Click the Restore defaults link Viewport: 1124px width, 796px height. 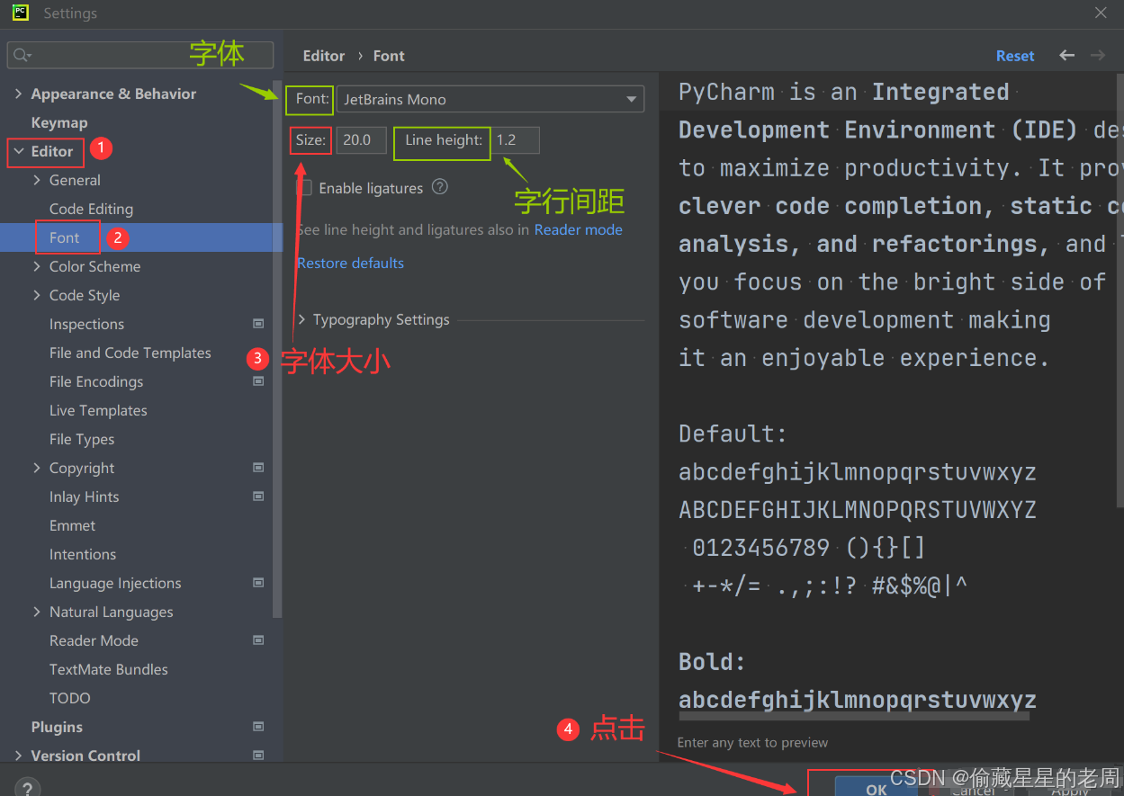point(351,263)
